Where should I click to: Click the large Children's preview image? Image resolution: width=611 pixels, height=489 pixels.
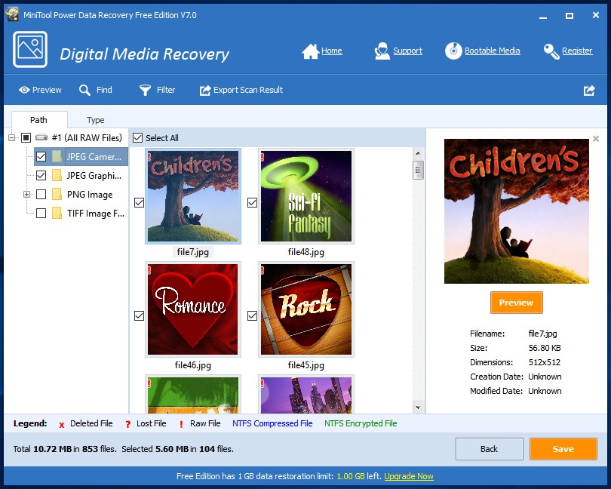516,211
